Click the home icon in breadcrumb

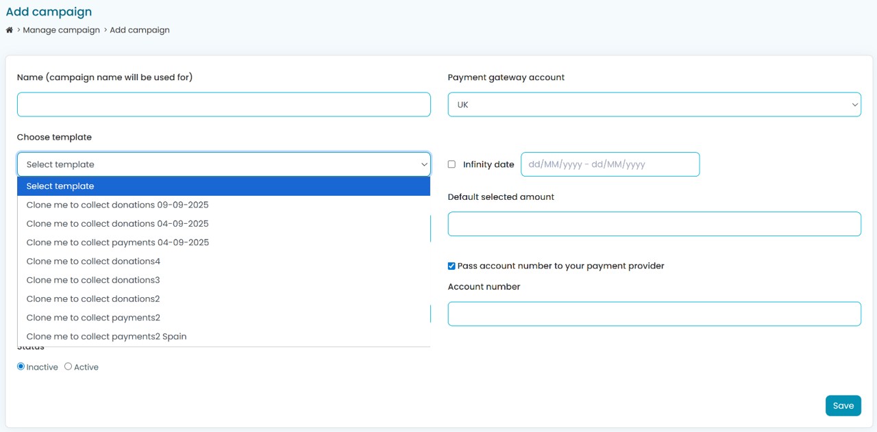(10, 30)
